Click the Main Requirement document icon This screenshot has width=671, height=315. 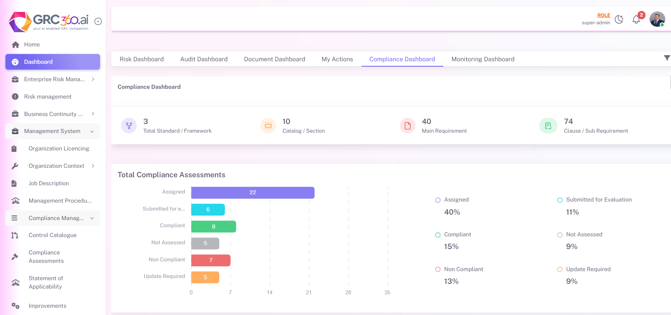tap(407, 126)
